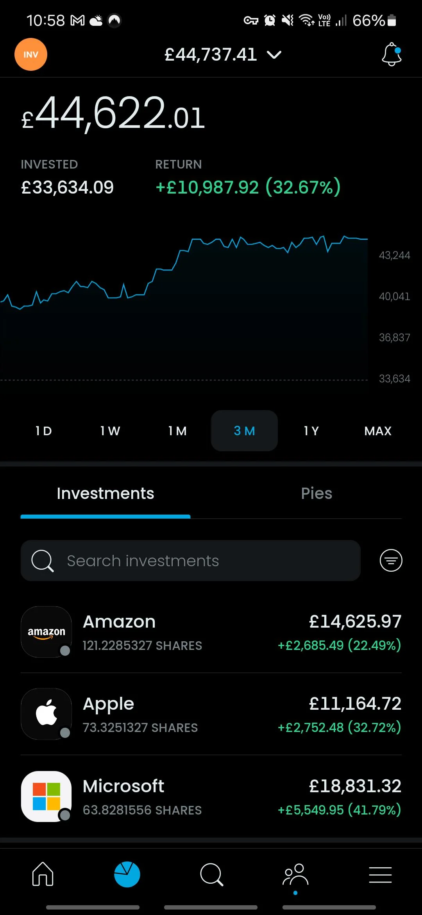Open the Microsoft holding
This screenshot has height=915, width=422.
[x=211, y=797]
